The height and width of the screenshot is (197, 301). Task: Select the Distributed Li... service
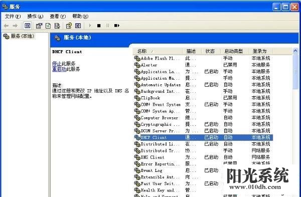pyautogui.click(x=203, y=144)
